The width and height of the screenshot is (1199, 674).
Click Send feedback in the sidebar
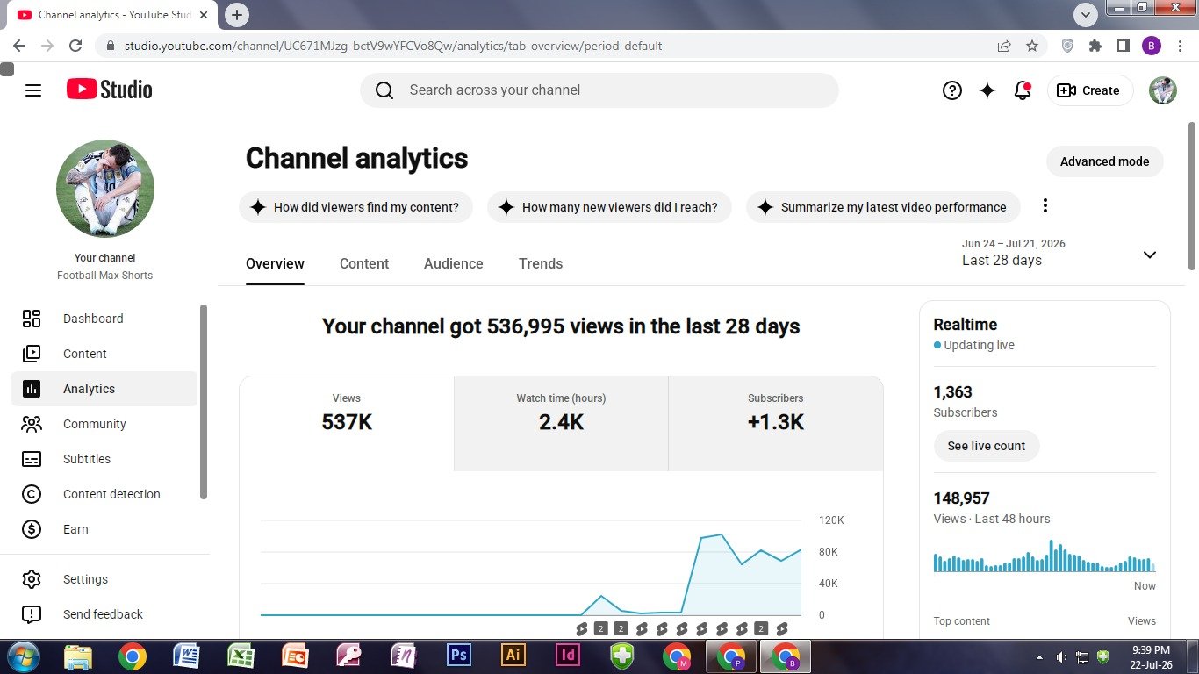coord(104,614)
